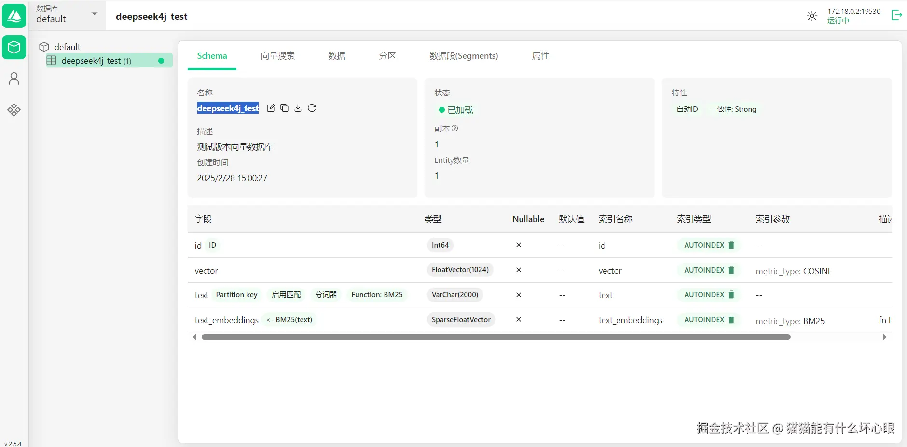
Task: Click the ID chip next to id field
Action: pyautogui.click(x=212, y=245)
